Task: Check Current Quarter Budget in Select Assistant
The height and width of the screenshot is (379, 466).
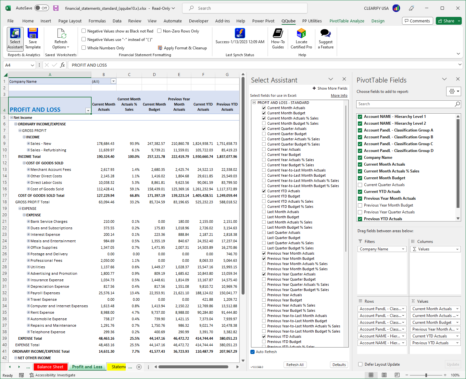Action: coord(264,133)
